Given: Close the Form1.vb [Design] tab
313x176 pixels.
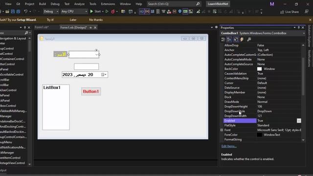Looking at the screenshot, I should (95, 27).
